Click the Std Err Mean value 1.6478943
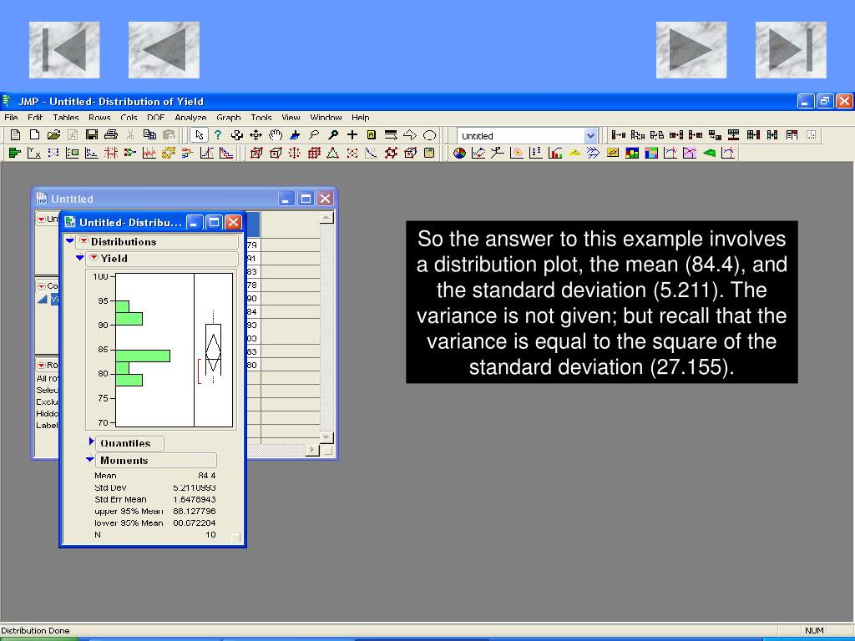Image resolution: width=855 pixels, height=641 pixels. (x=195, y=499)
